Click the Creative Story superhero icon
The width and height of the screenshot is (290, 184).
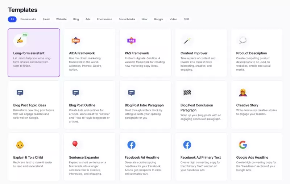click(x=243, y=92)
